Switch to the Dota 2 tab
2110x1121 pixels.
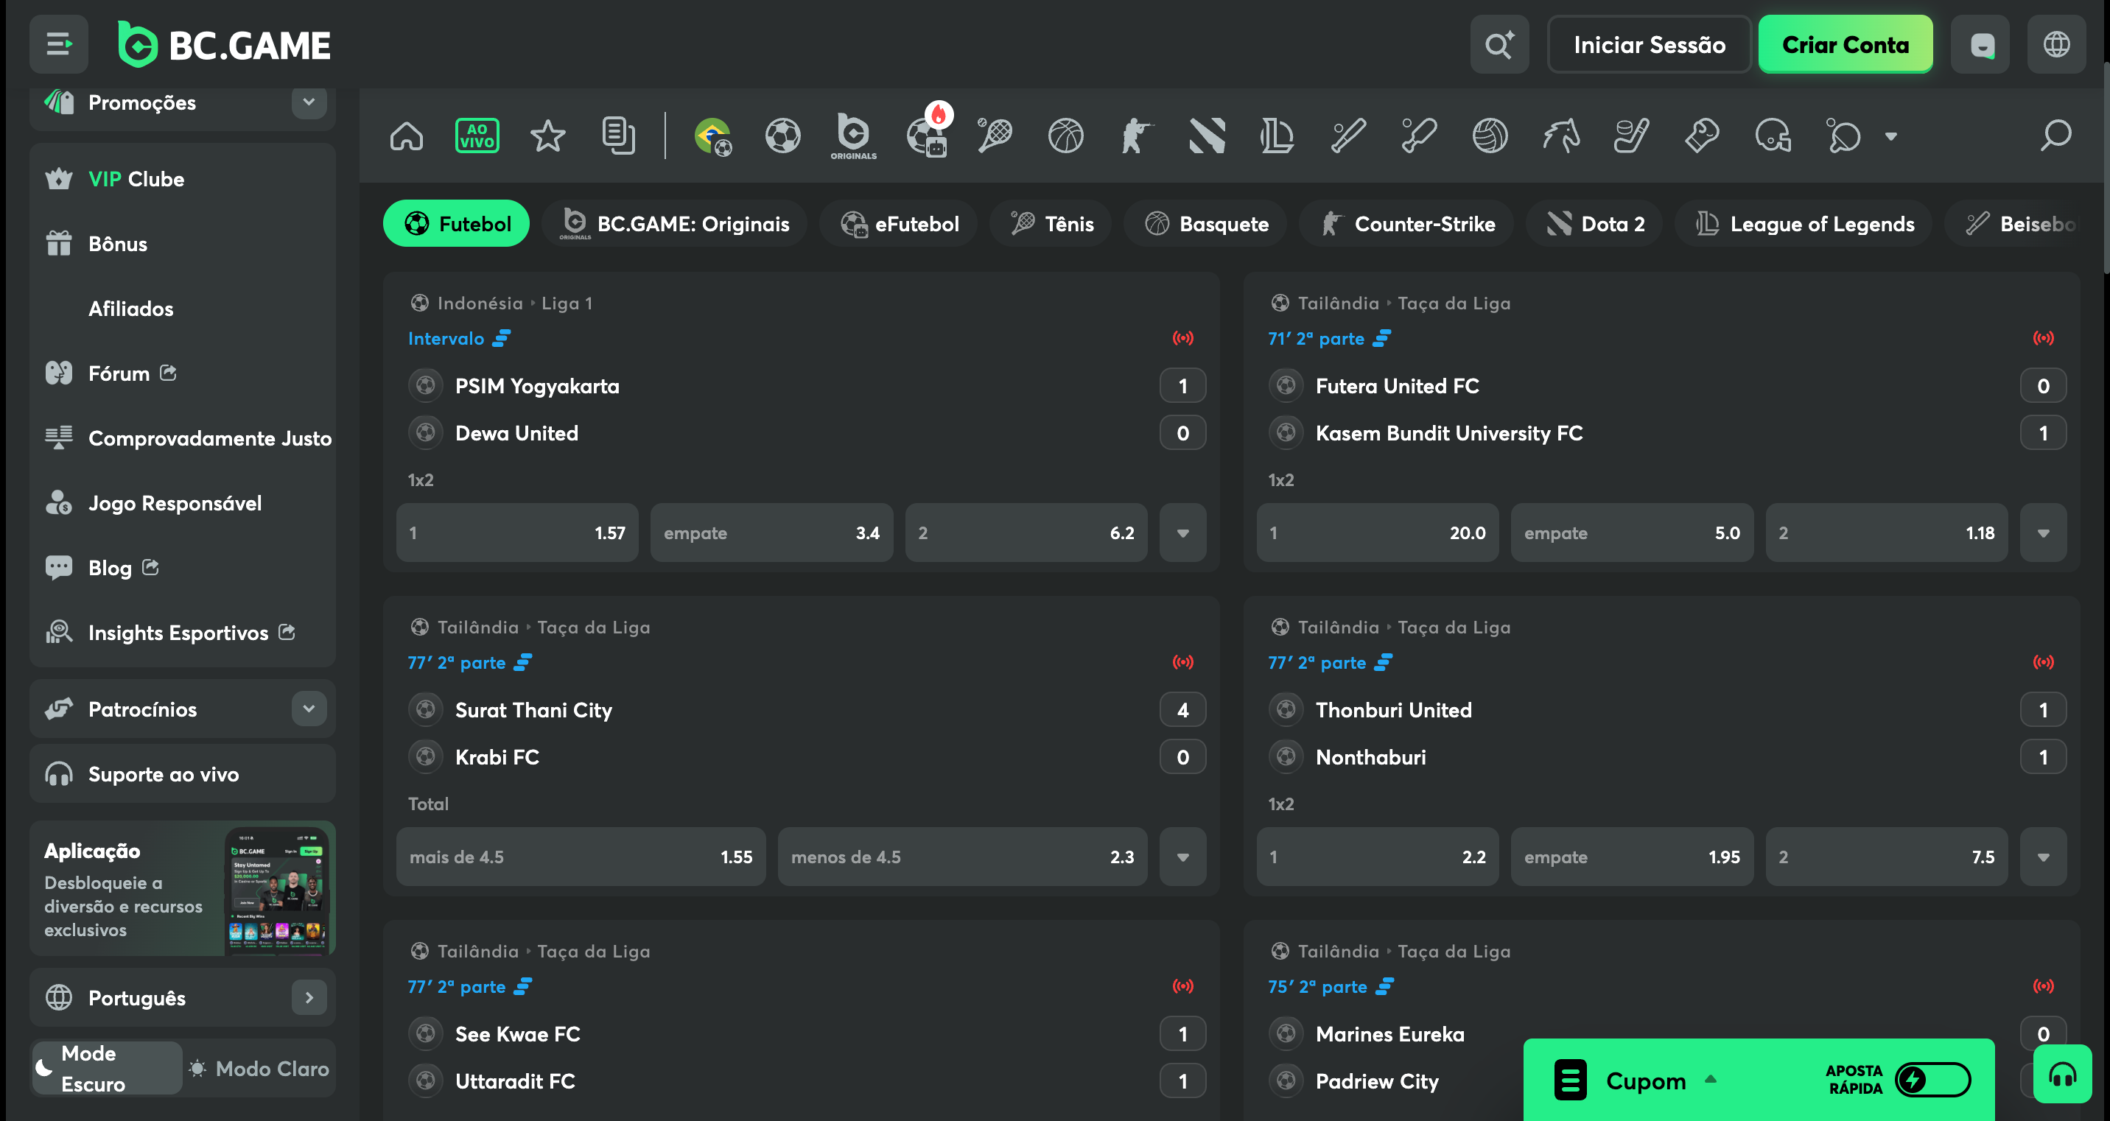click(1595, 224)
